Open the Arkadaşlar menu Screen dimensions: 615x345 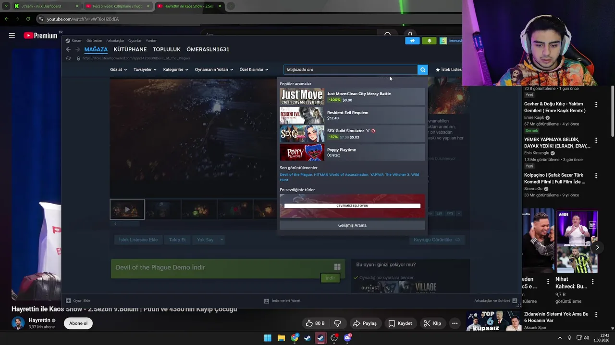115,41
